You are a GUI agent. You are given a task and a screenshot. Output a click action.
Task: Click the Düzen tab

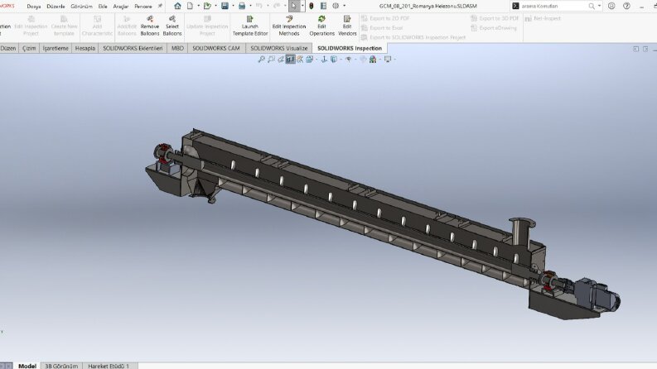tap(8, 48)
